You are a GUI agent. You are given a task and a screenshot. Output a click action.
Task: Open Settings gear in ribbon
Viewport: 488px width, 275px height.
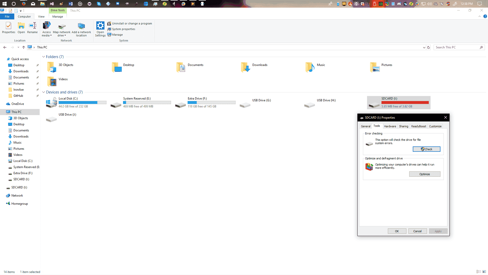(x=100, y=29)
